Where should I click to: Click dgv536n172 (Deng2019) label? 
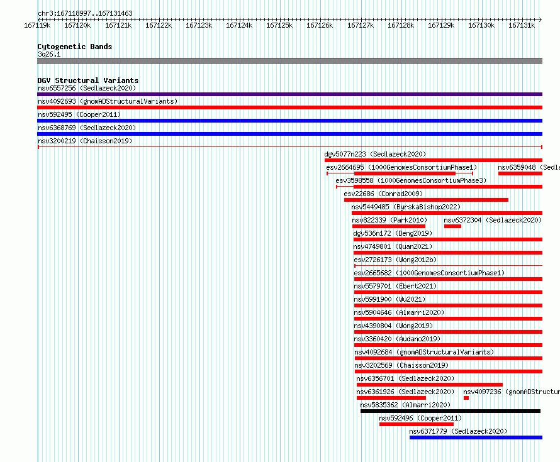tap(393, 233)
